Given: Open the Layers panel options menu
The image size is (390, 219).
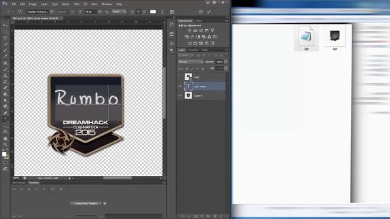Looking at the screenshot, I should click(226, 50).
